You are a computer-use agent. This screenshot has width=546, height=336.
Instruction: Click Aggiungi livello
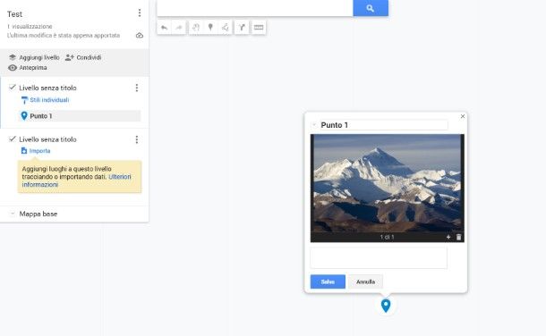(34, 57)
